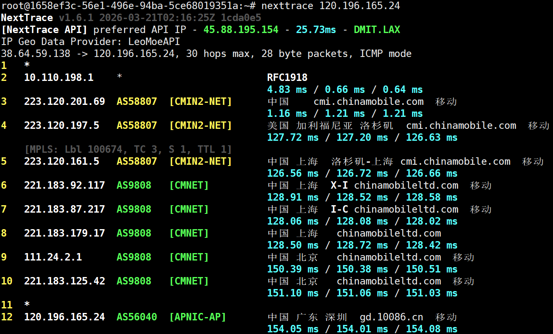
Task: Click the CMIN2-NET tag on hop 5
Action: coord(200,161)
